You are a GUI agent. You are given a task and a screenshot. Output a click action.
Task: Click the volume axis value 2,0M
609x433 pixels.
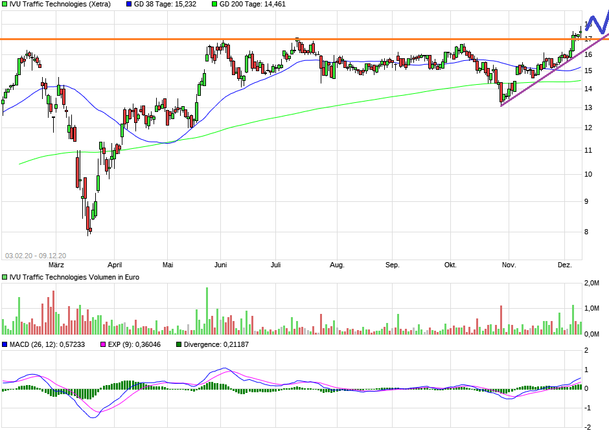pos(592,283)
